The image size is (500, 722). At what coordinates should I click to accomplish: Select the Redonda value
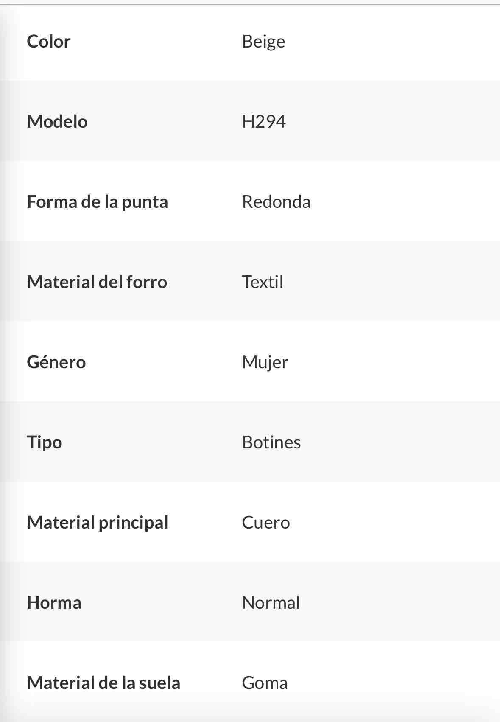[x=276, y=202]
